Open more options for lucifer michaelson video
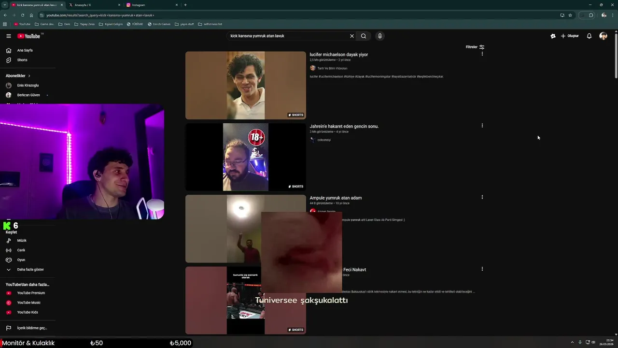This screenshot has width=618, height=348. coord(482,54)
